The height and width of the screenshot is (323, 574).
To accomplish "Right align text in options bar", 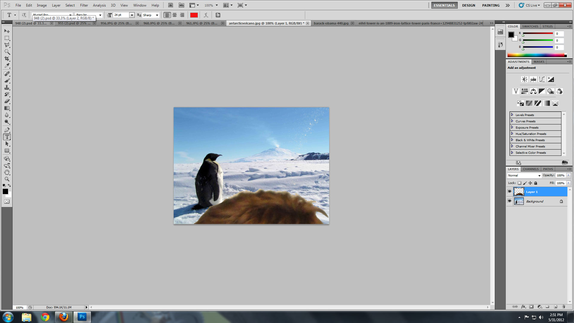I will point(182,15).
